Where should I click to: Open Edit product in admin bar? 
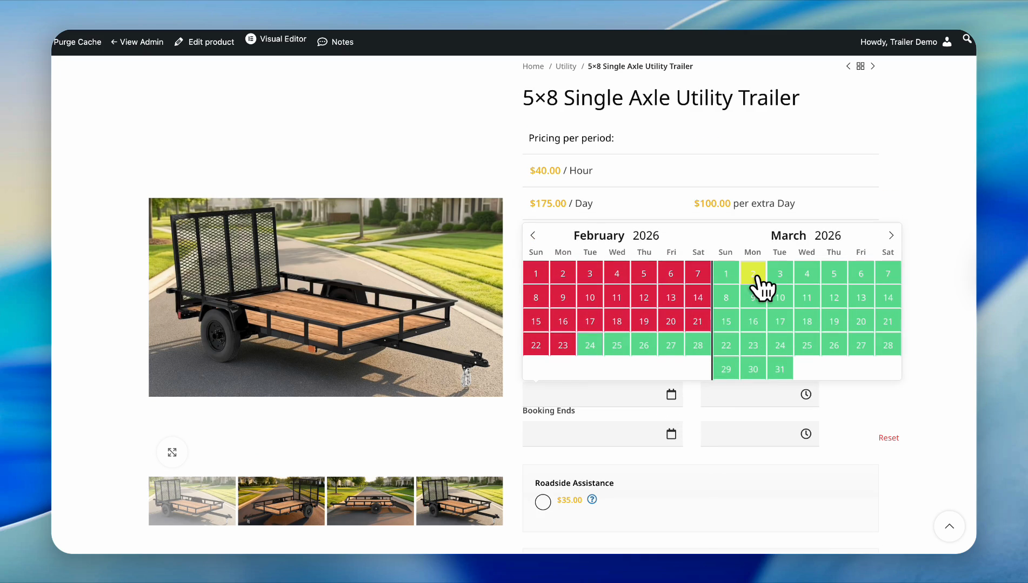[204, 42]
